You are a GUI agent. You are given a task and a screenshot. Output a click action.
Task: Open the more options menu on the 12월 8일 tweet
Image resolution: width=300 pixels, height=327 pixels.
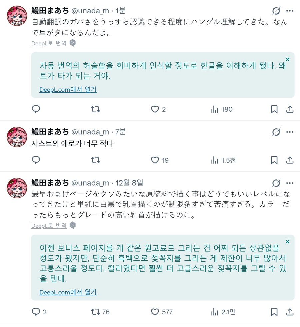(290, 183)
